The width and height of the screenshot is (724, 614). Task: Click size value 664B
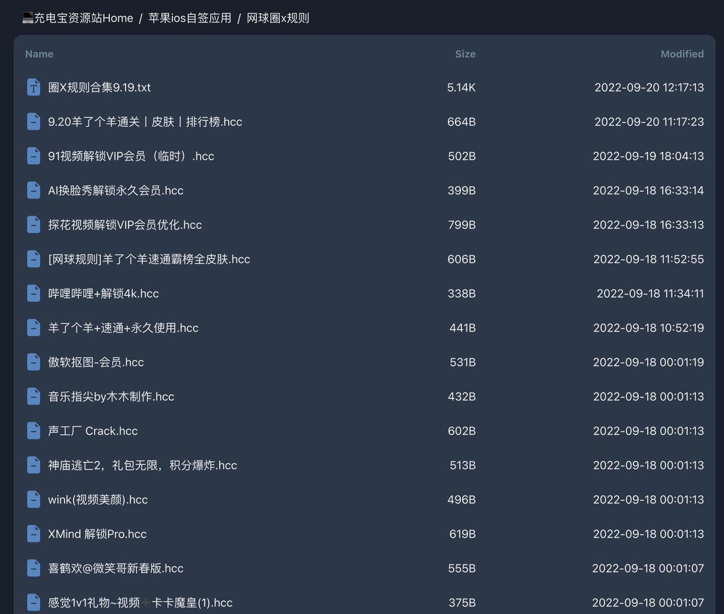(x=462, y=122)
